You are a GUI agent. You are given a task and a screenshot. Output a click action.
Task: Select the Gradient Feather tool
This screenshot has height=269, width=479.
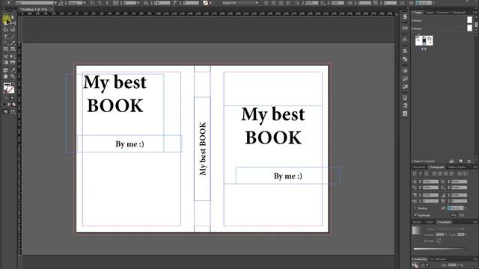tap(13, 63)
